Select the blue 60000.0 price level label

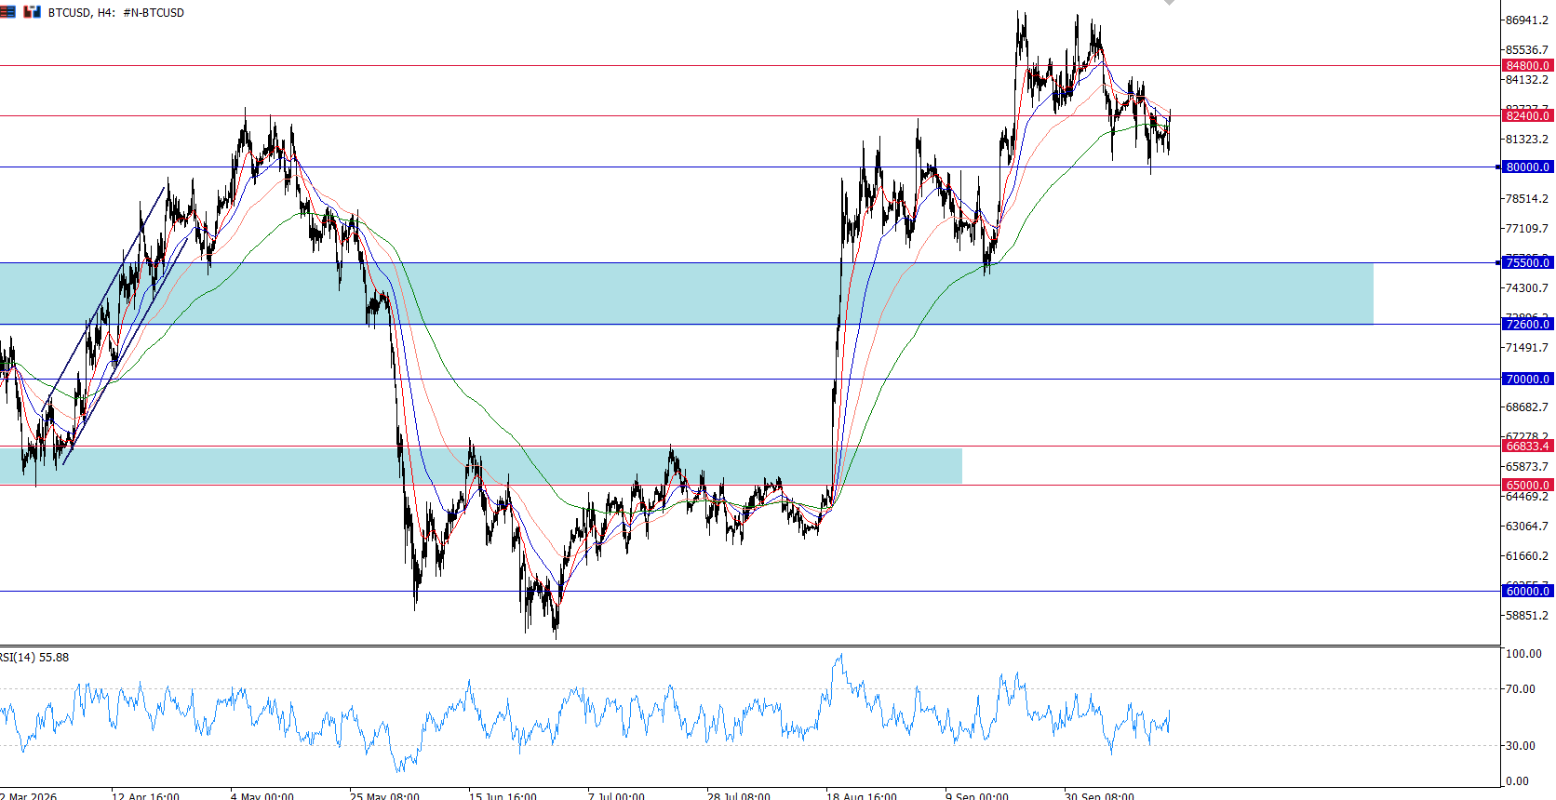pos(1527,592)
